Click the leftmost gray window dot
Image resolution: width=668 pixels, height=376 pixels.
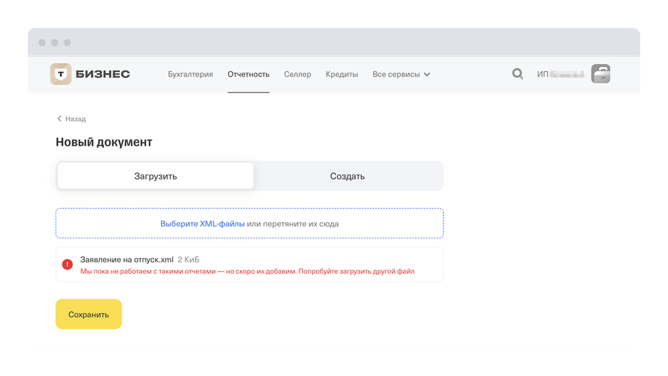coord(42,43)
